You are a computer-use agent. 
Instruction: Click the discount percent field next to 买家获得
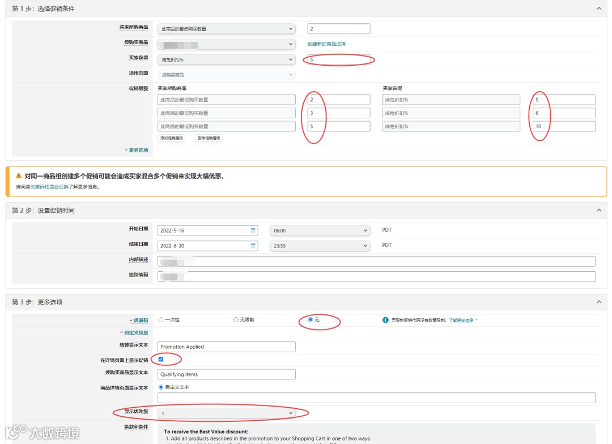[338, 59]
